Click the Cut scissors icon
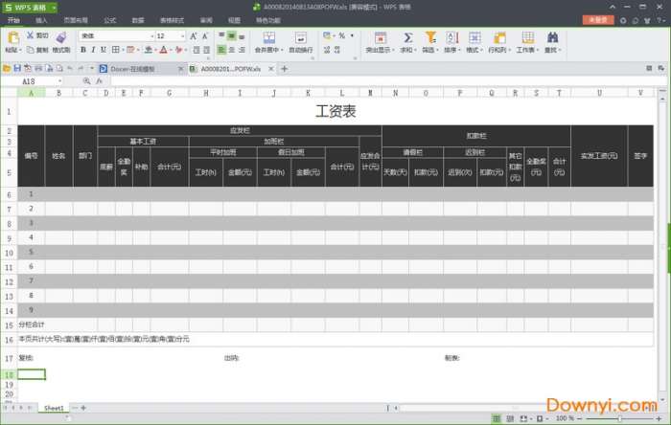Viewport: 671px width, 425px height. click(31, 35)
